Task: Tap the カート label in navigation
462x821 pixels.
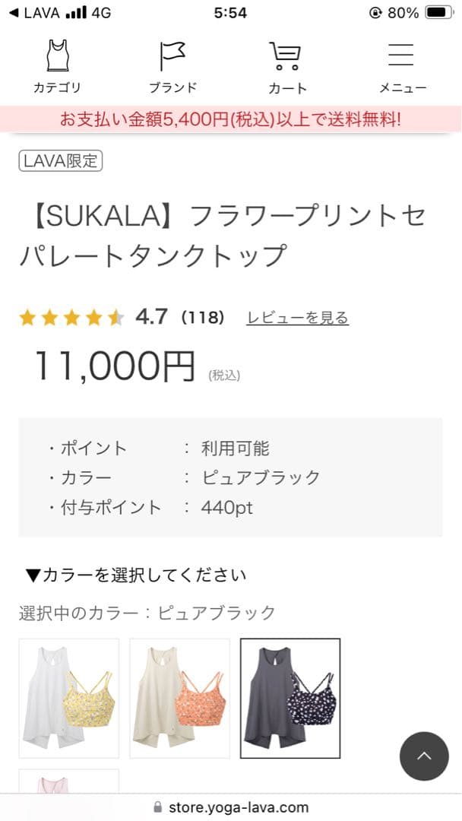Action: pos(287,88)
